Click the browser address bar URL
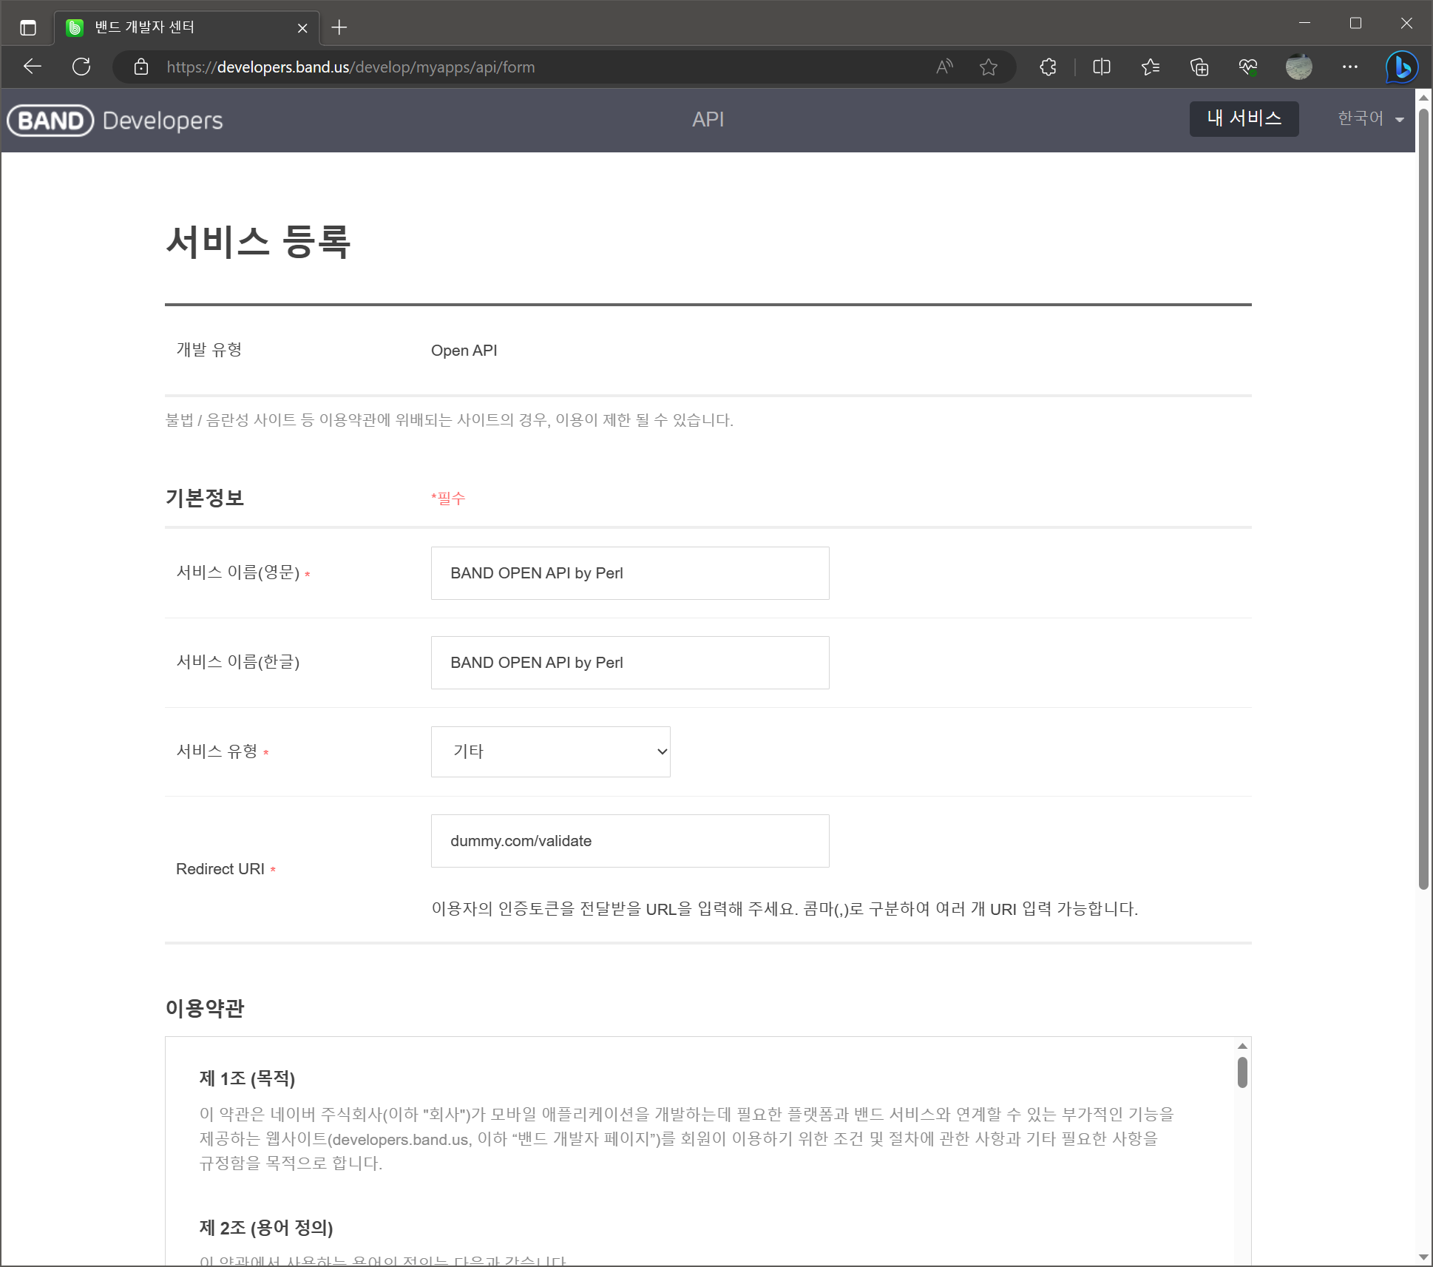This screenshot has height=1267, width=1433. pyautogui.click(x=350, y=67)
